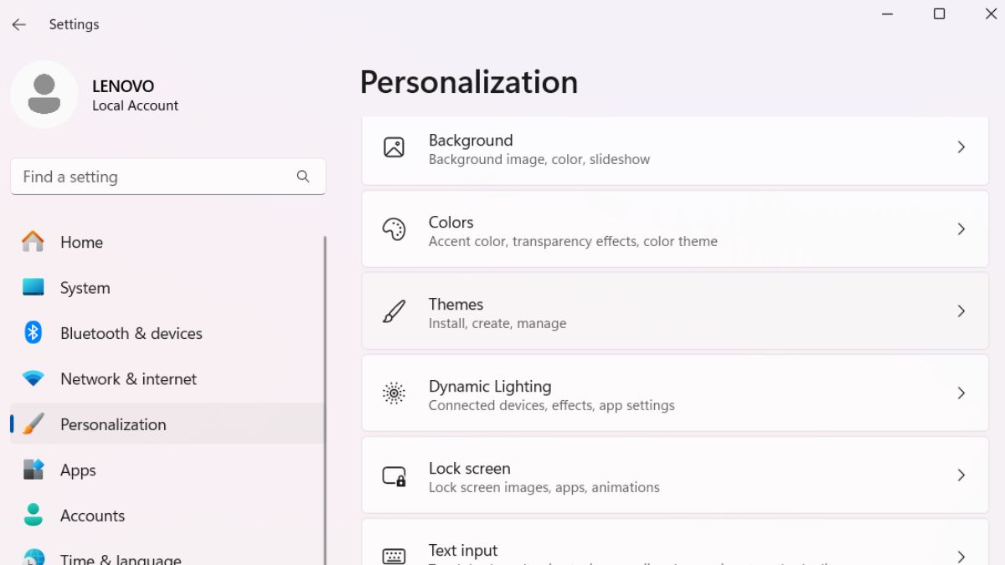Click the Background picture icon
Image resolution: width=1005 pixels, height=565 pixels.
[394, 147]
